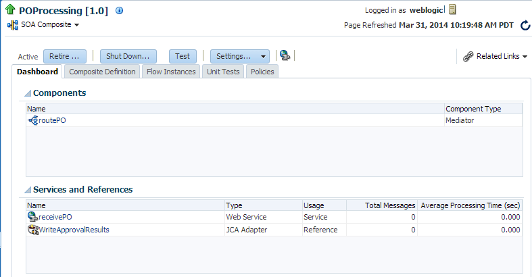The height and width of the screenshot is (277, 532).
Task: Sort by the Usage column header
Action: [x=324, y=205]
